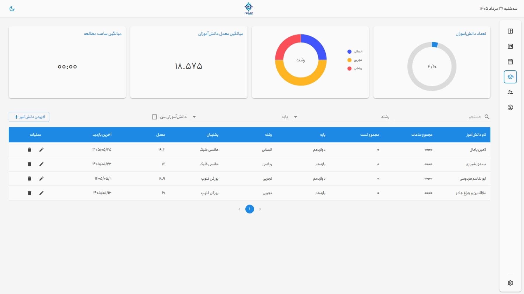
Task: Delete student ابوالقاسم فردوسی with trash icon
Action: coord(29,178)
